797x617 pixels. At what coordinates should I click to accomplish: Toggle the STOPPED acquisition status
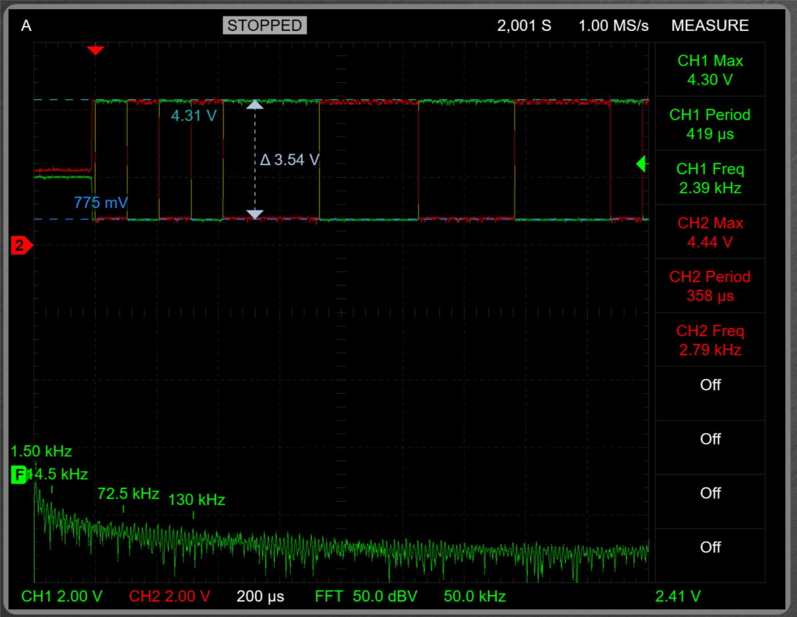265,26
